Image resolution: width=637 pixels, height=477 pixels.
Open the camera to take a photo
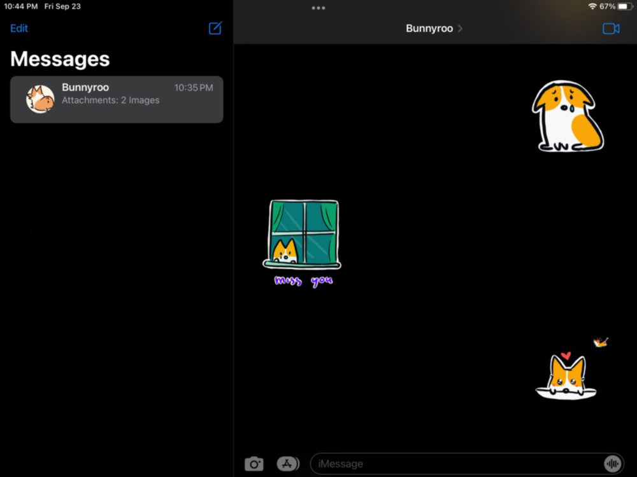pos(254,464)
